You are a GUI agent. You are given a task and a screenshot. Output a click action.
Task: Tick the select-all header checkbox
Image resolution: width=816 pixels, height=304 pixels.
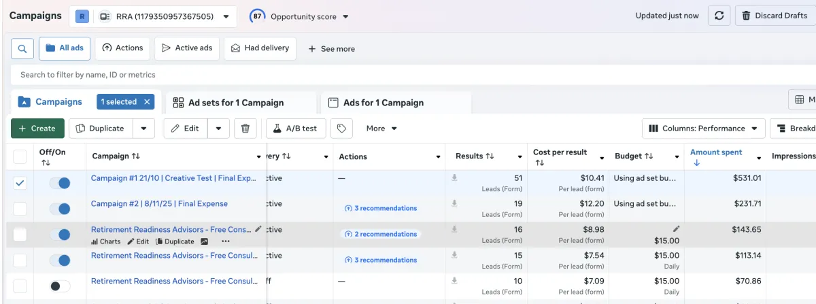(x=20, y=157)
